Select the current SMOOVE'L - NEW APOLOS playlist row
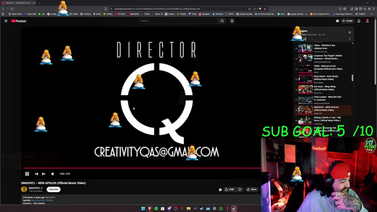Viewport: 377px width, 212px height. [x=323, y=110]
